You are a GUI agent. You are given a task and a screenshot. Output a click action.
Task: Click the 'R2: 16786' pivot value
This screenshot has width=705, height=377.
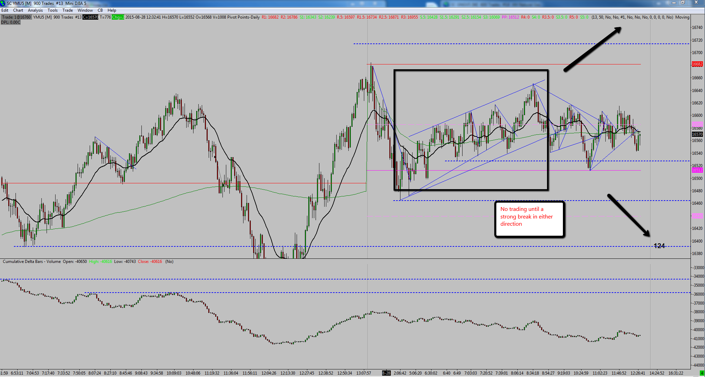click(289, 17)
